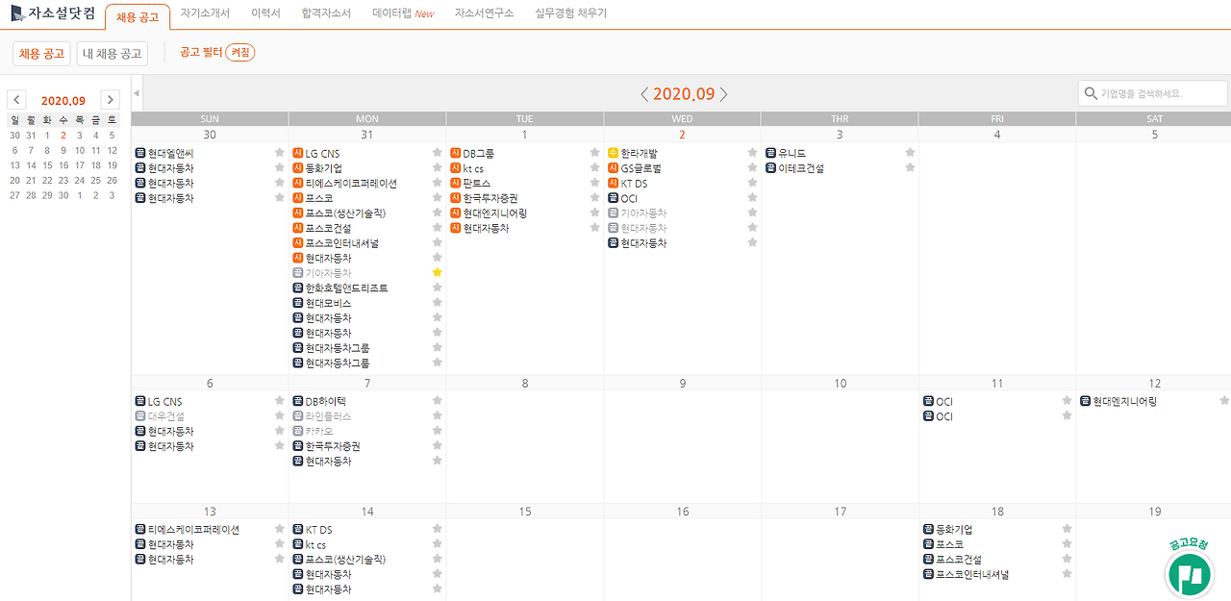Toggle the 공고 필터 켜짐 switch
The width and height of the screenshot is (1231, 601).
click(240, 53)
